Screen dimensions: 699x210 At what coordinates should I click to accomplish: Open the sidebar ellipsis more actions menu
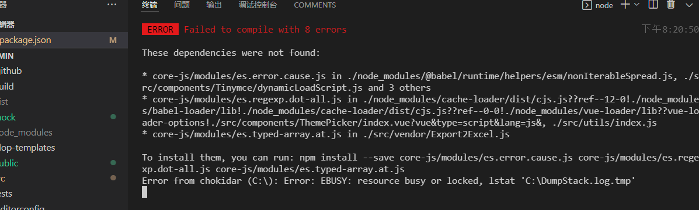(x=112, y=5)
